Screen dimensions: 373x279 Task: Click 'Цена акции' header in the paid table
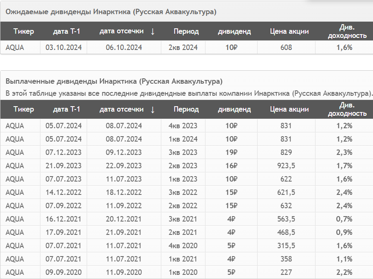click(x=289, y=110)
